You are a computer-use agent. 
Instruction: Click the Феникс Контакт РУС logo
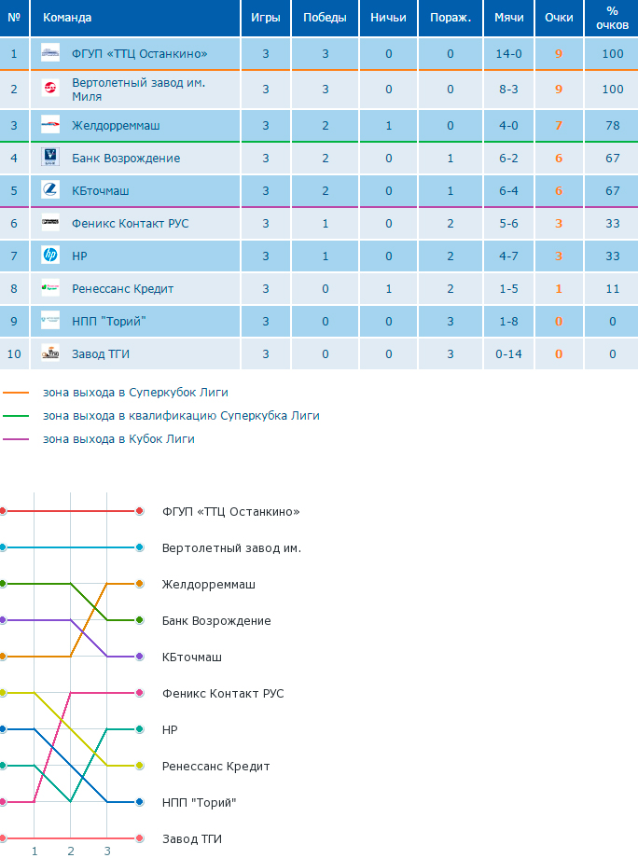tap(50, 222)
